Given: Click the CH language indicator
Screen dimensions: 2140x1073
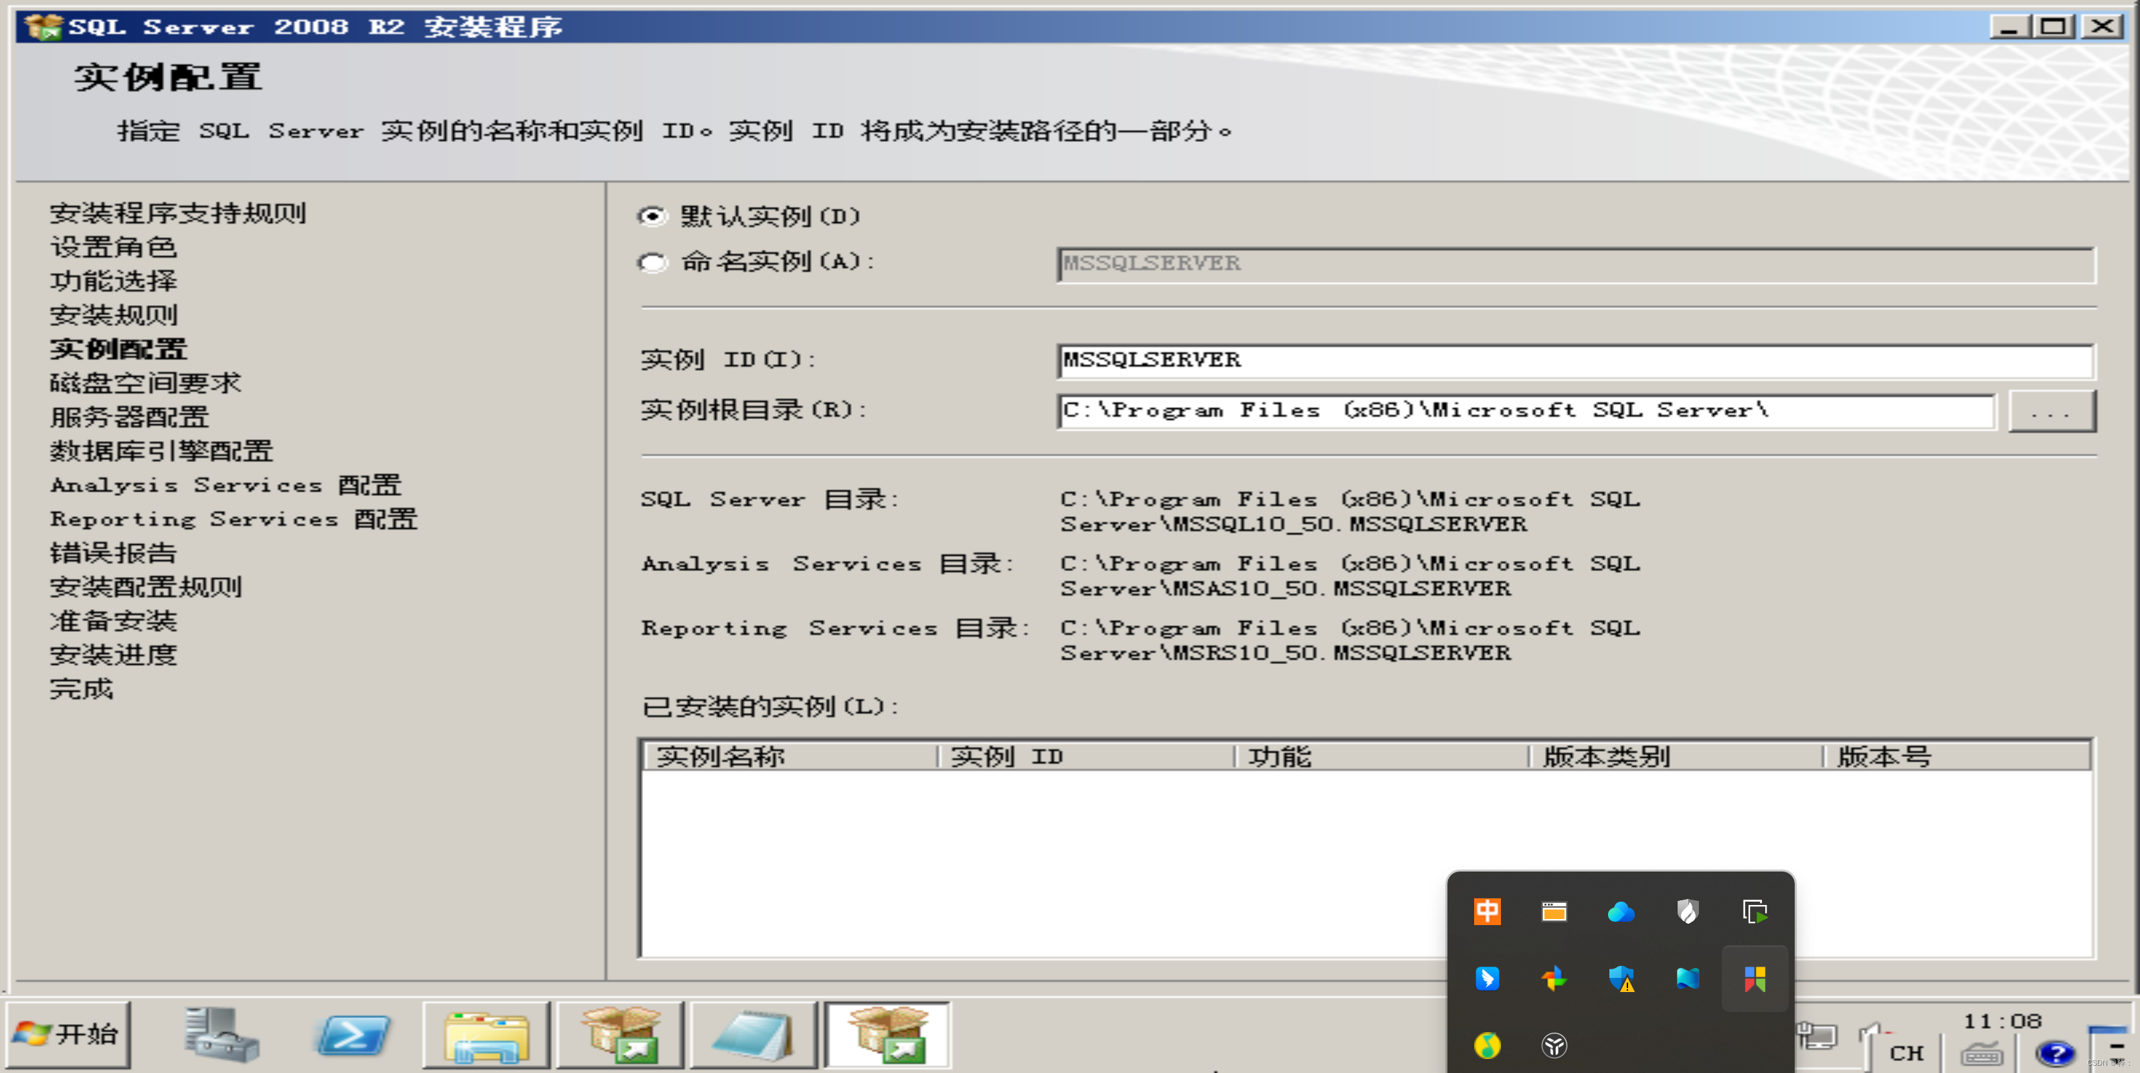Looking at the screenshot, I should pyautogui.click(x=1906, y=1053).
